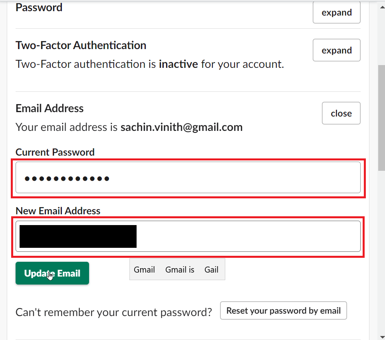
Task: Select the "Gail" suggestion
Action: tap(211, 270)
